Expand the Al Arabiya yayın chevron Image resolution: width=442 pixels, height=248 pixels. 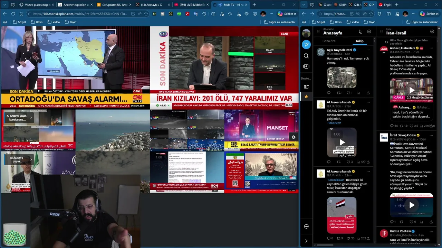pos(31,118)
